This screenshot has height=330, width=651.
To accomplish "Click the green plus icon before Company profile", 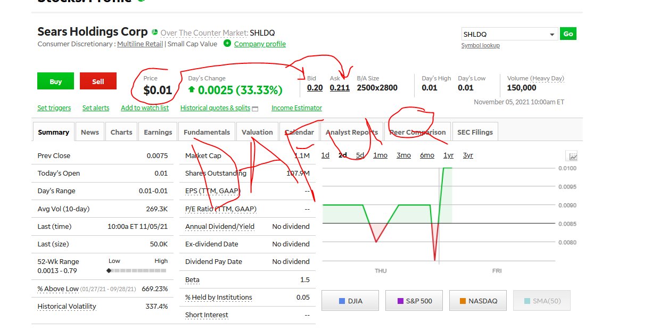I will [x=227, y=44].
